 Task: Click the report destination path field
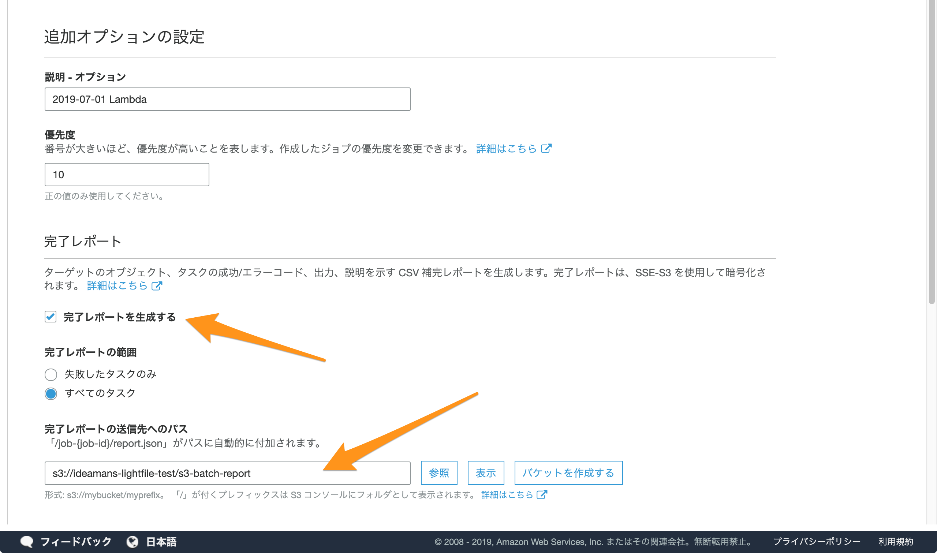tap(227, 473)
